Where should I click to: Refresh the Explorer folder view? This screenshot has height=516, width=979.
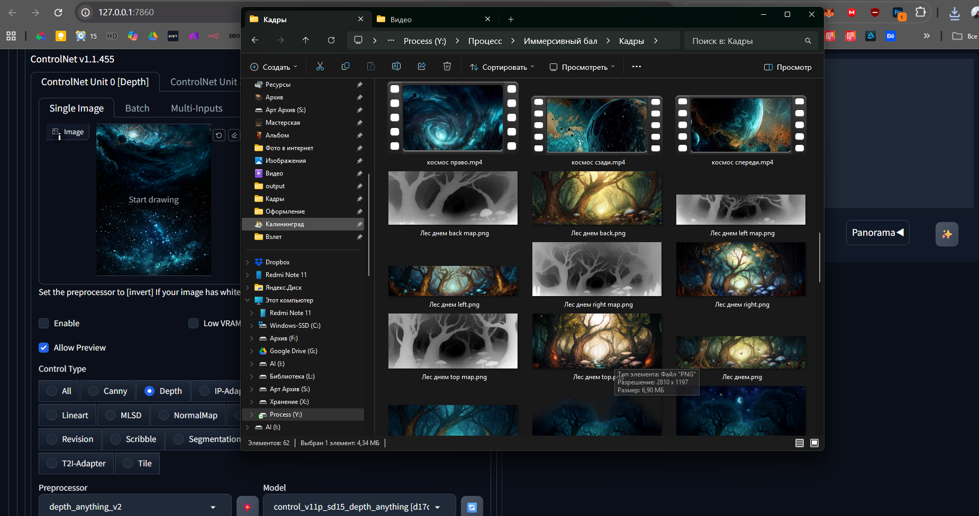(331, 40)
